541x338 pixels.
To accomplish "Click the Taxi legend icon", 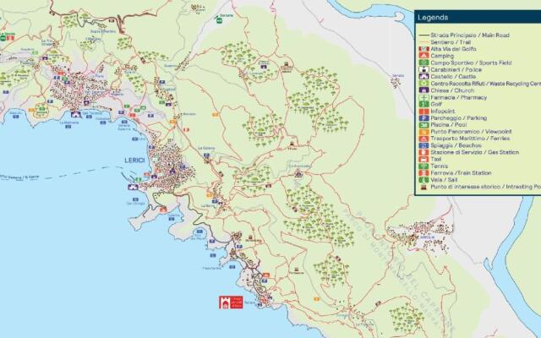I will pos(422,160).
